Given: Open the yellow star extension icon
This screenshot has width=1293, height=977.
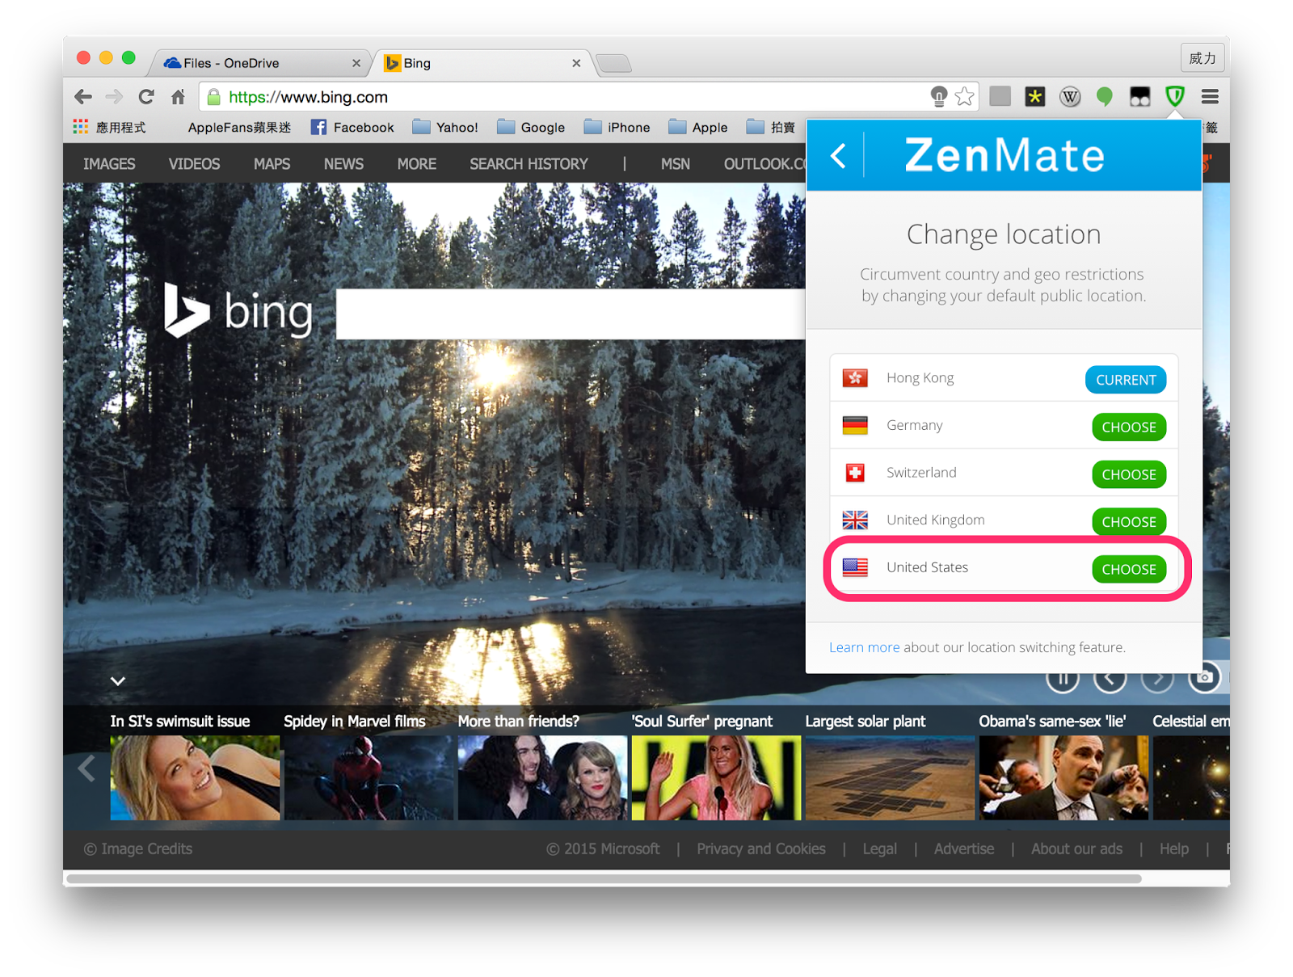Looking at the screenshot, I should (x=1035, y=97).
